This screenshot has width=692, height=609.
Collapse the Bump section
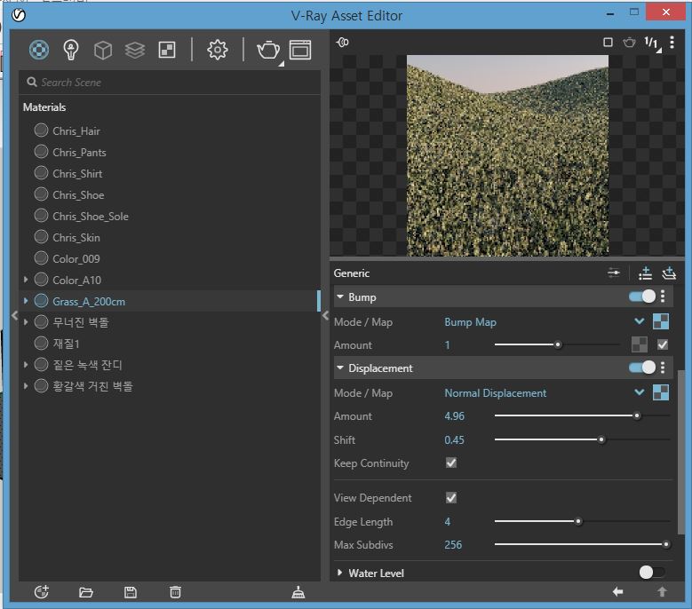340,297
